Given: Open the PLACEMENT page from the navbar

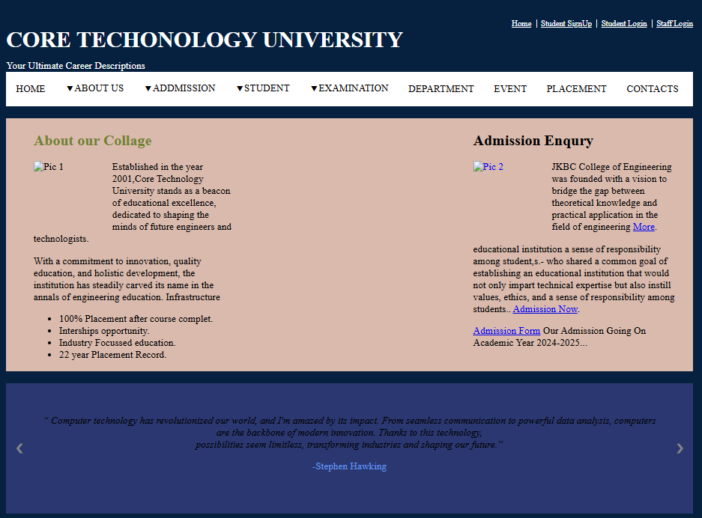Looking at the screenshot, I should pyautogui.click(x=576, y=89).
